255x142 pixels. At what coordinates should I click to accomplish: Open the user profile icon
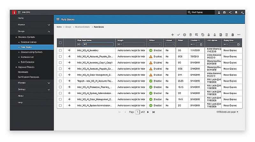pyautogui.click(x=219, y=12)
